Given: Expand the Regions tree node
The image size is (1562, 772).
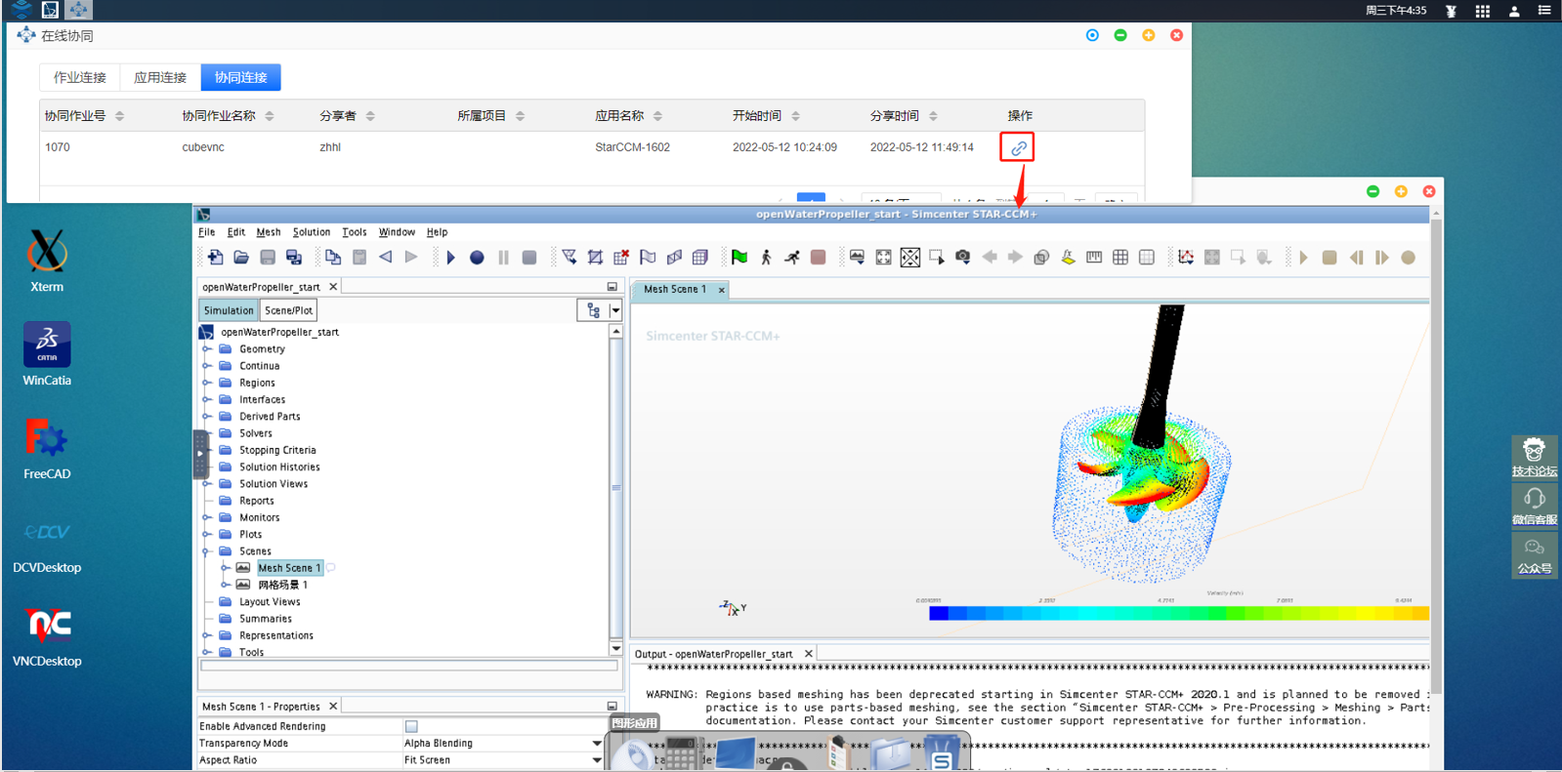Looking at the screenshot, I should pos(207,383).
